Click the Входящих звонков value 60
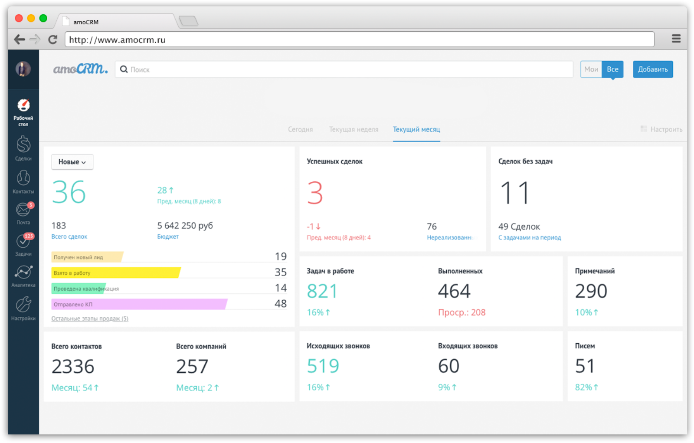 point(448,366)
